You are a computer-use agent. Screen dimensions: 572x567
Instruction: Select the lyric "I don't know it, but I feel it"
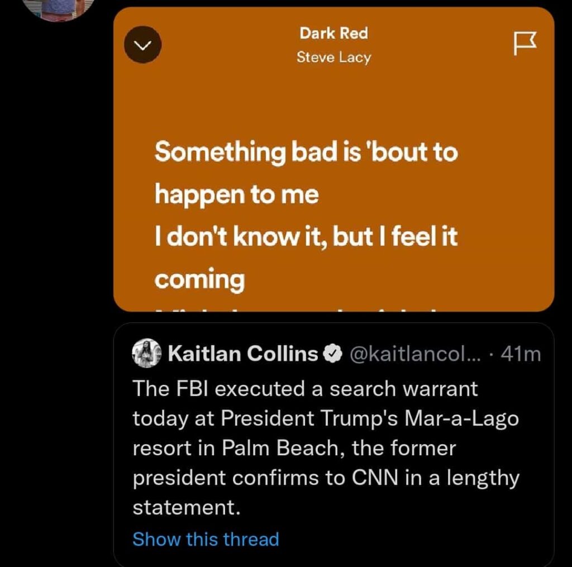pos(306,237)
